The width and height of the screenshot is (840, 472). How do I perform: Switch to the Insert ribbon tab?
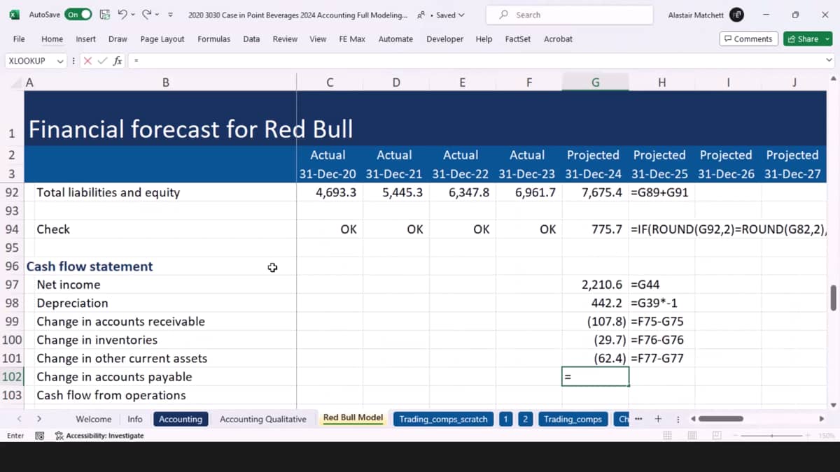86,39
